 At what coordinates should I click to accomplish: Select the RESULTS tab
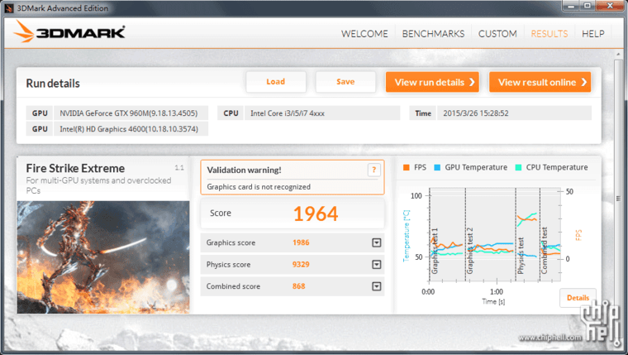click(x=549, y=34)
